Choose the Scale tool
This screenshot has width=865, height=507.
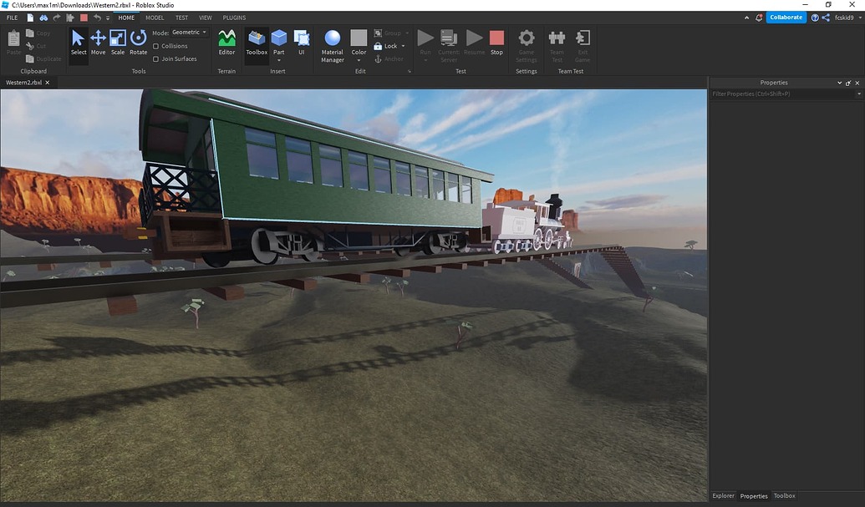118,43
